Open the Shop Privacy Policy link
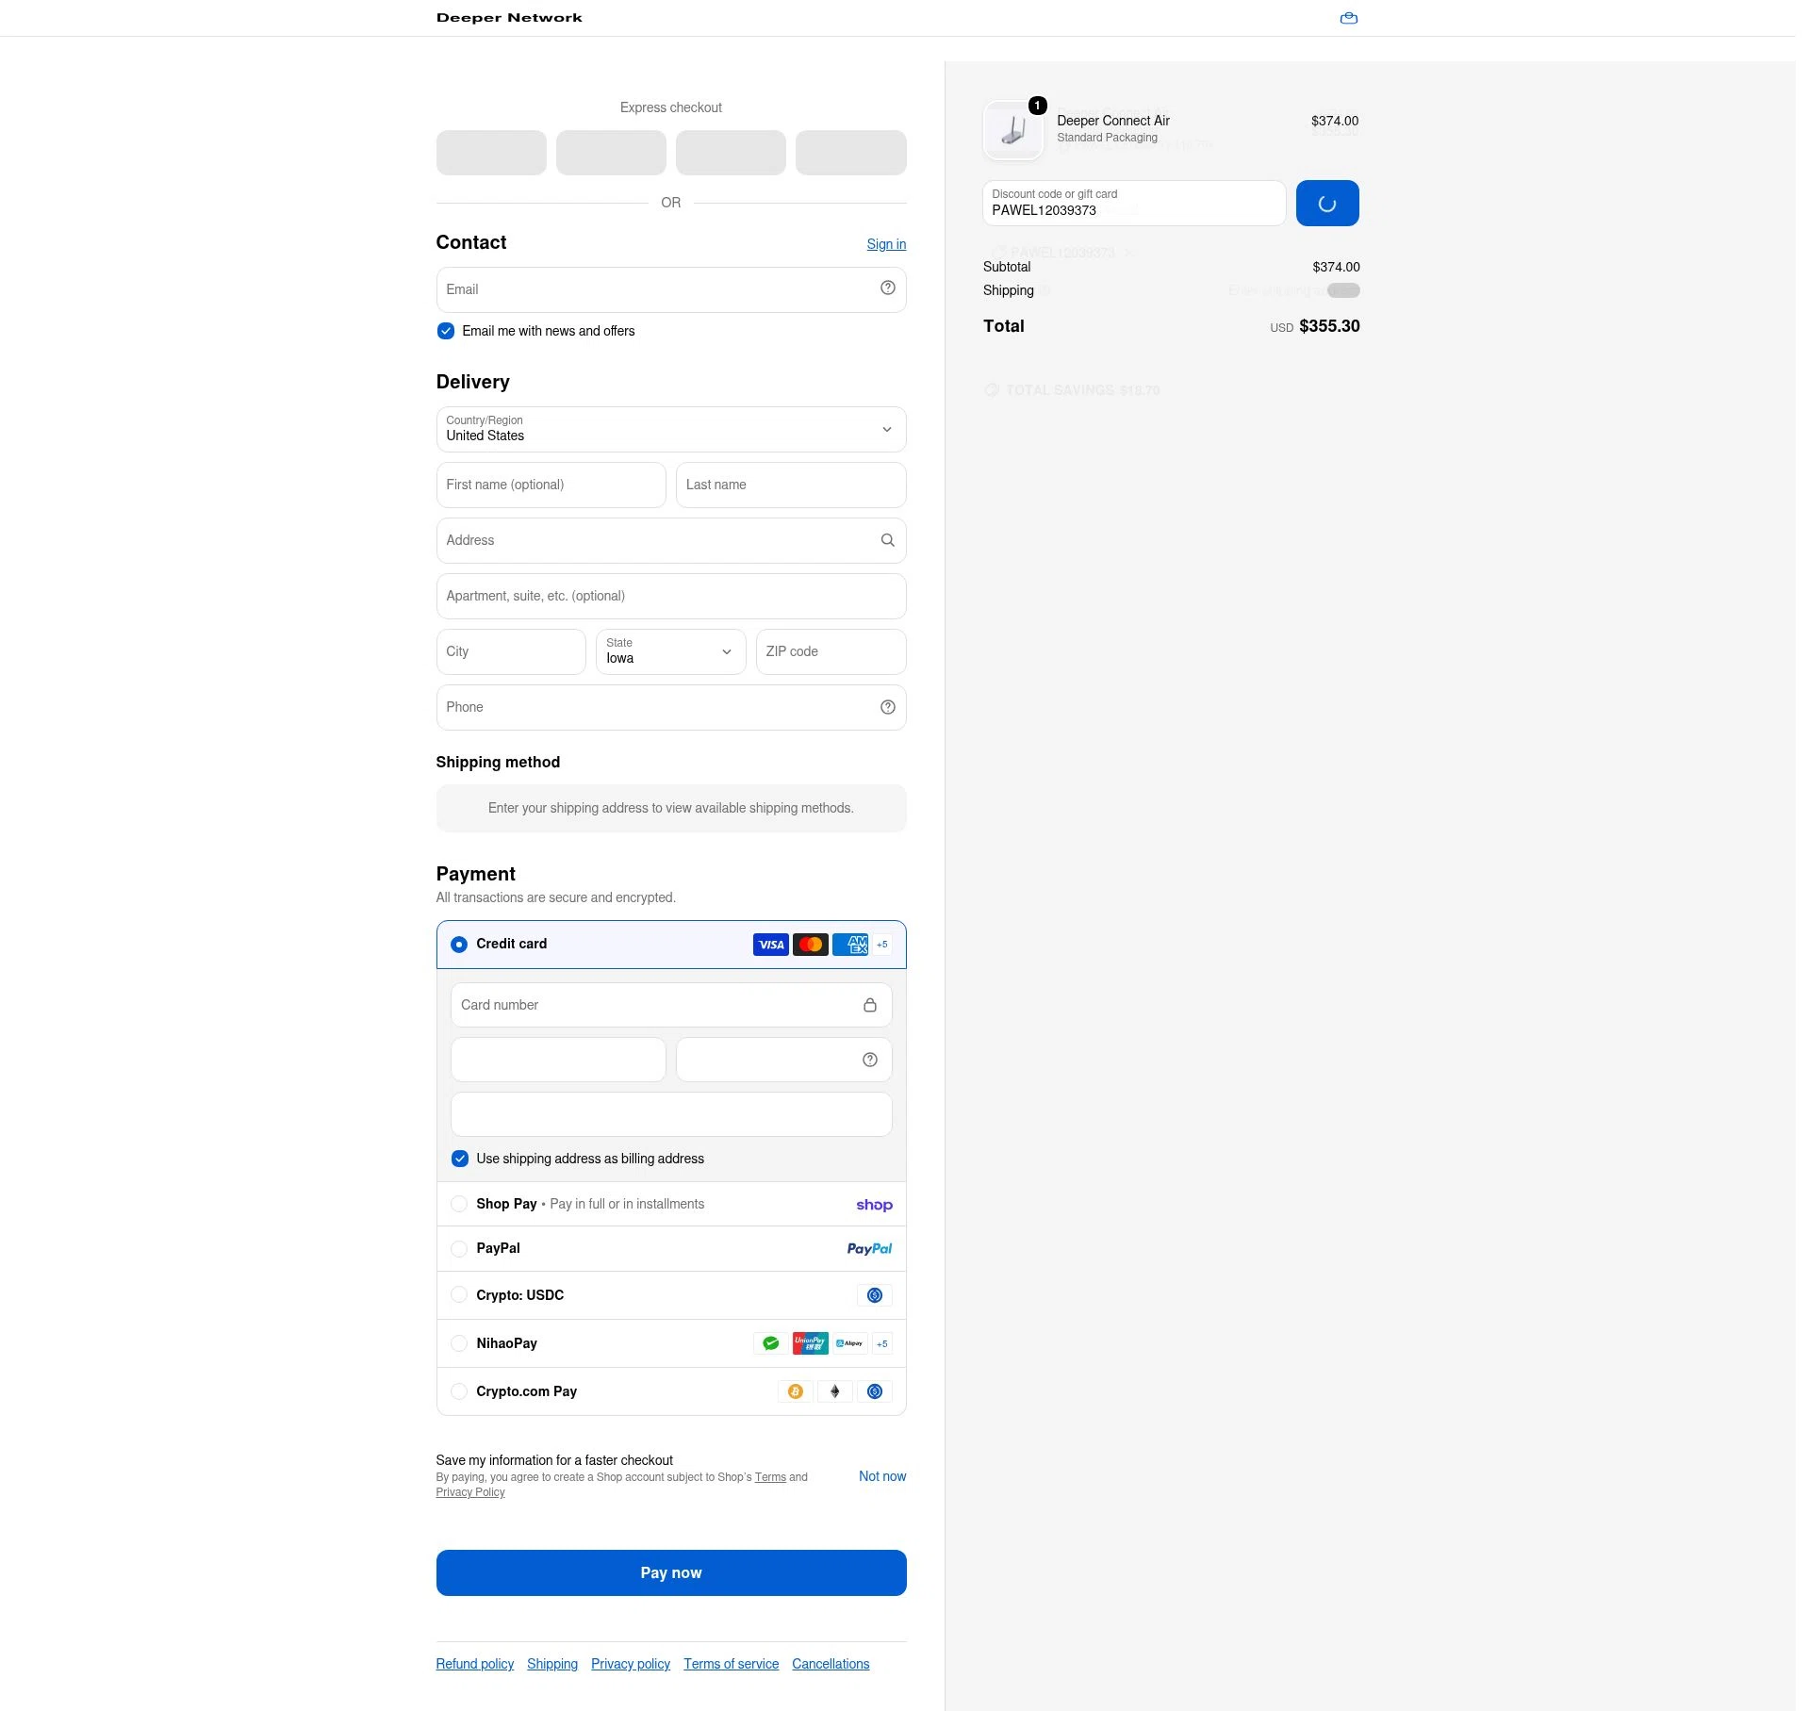The image size is (1810, 1711). 470,1492
